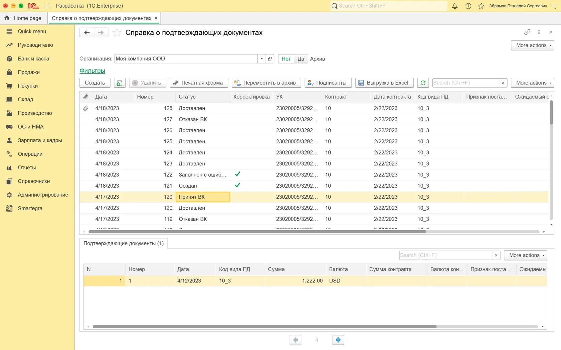Open the history clock icon

tap(468, 6)
